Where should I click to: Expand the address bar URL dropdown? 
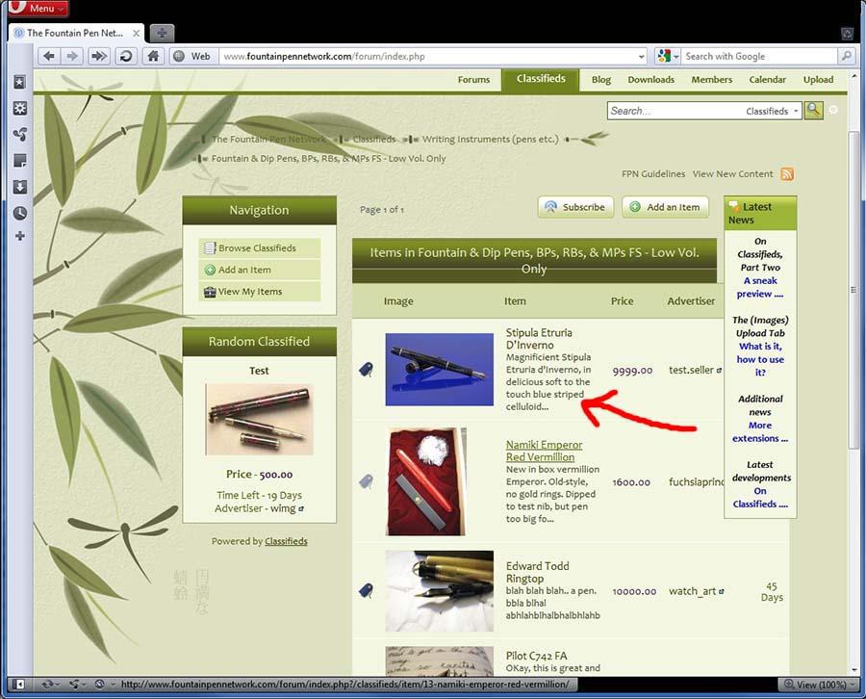coord(639,57)
